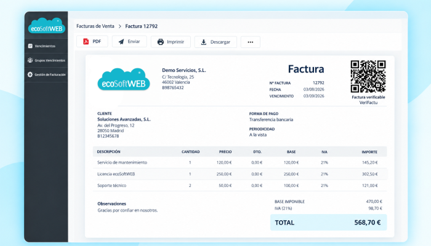Open Vencimientos in the sidebar

pos(46,46)
